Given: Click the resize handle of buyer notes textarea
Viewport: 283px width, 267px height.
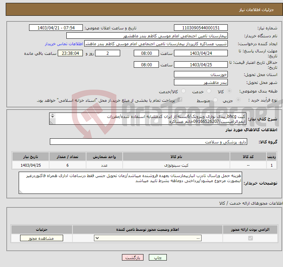Looking at the screenshot, I should pos(21,192).
